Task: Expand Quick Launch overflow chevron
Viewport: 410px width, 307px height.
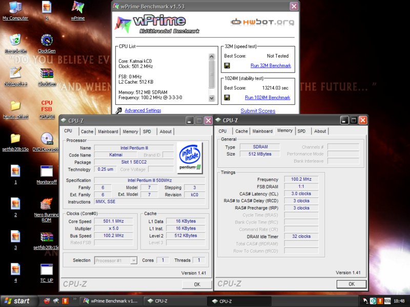Action: tap(75, 299)
